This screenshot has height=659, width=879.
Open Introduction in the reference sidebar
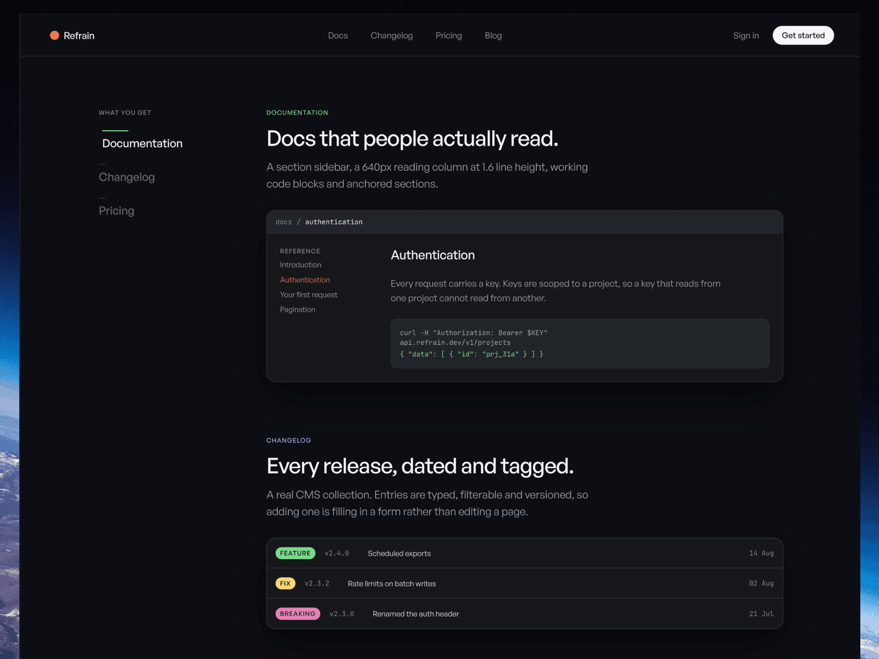pyautogui.click(x=301, y=265)
